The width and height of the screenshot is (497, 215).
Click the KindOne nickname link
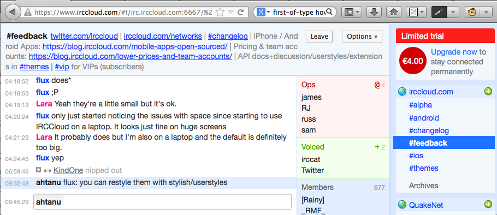68,170
